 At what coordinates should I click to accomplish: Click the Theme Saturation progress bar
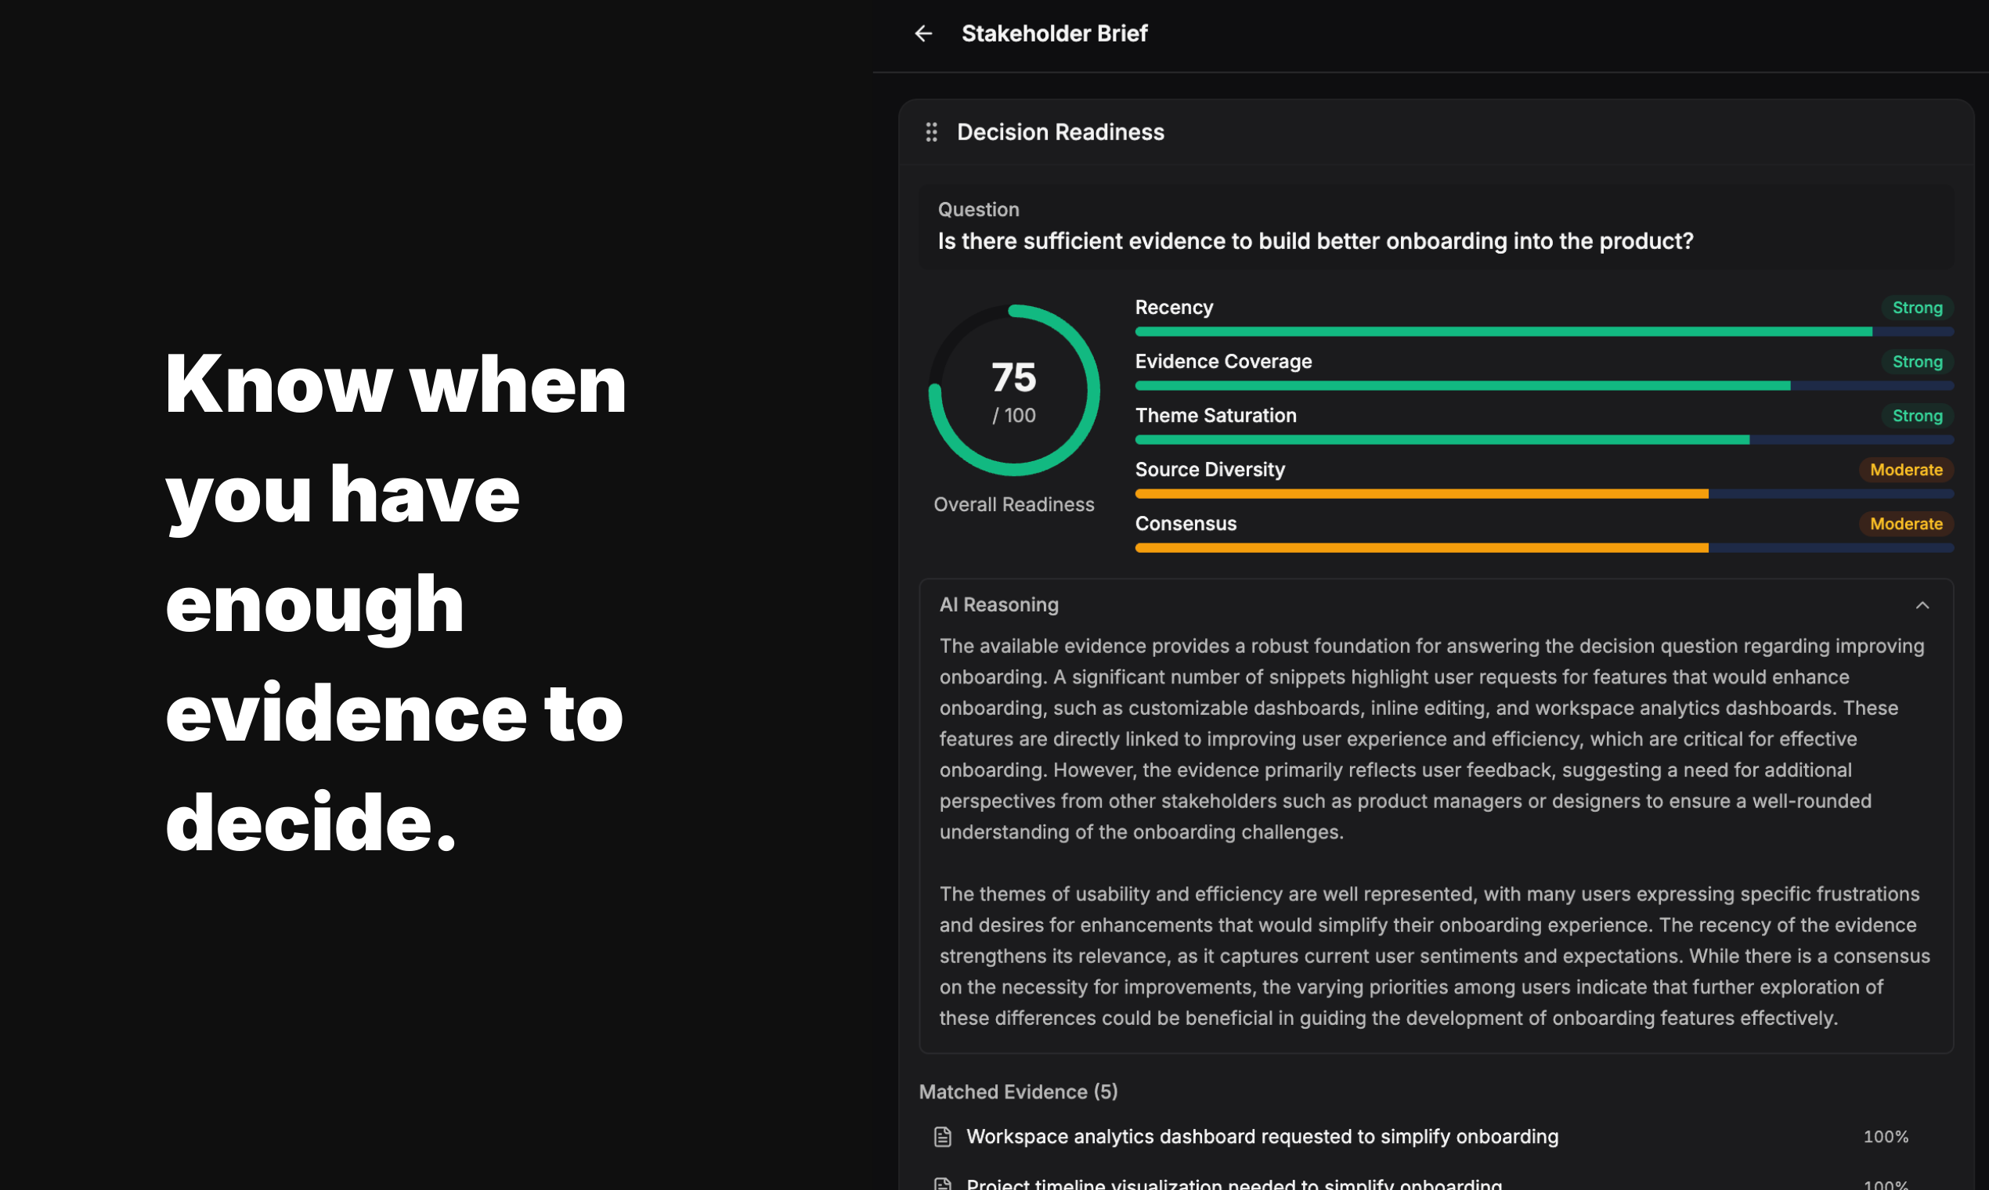tap(1543, 439)
